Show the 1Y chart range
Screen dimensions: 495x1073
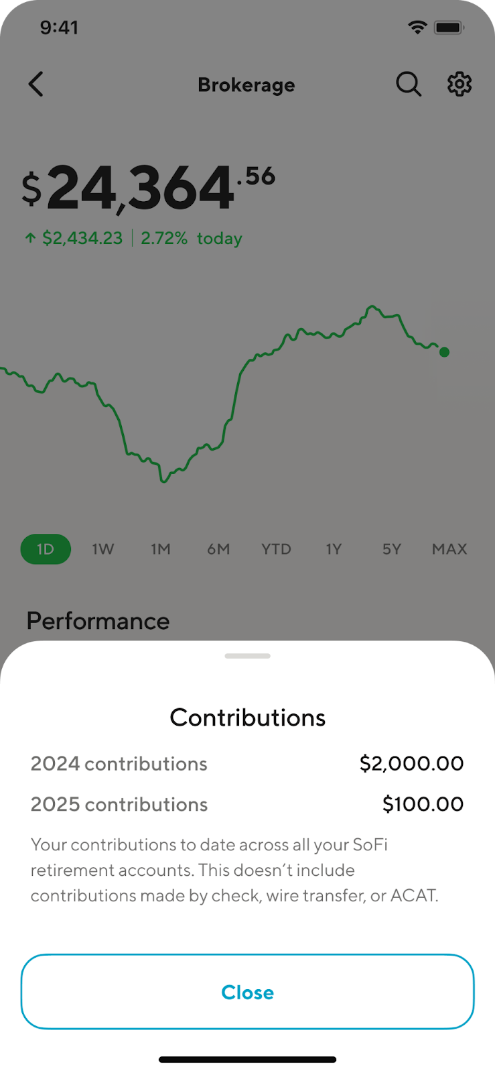[x=334, y=549]
